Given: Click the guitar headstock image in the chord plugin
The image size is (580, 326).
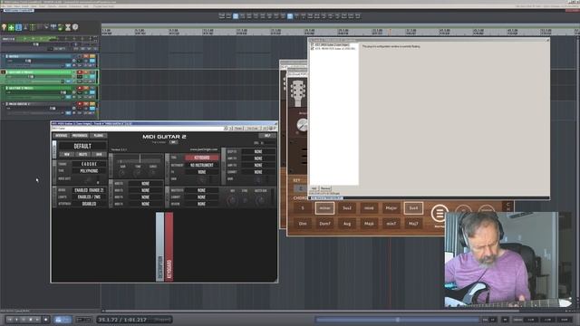Looking at the screenshot, I should [298, 92].
